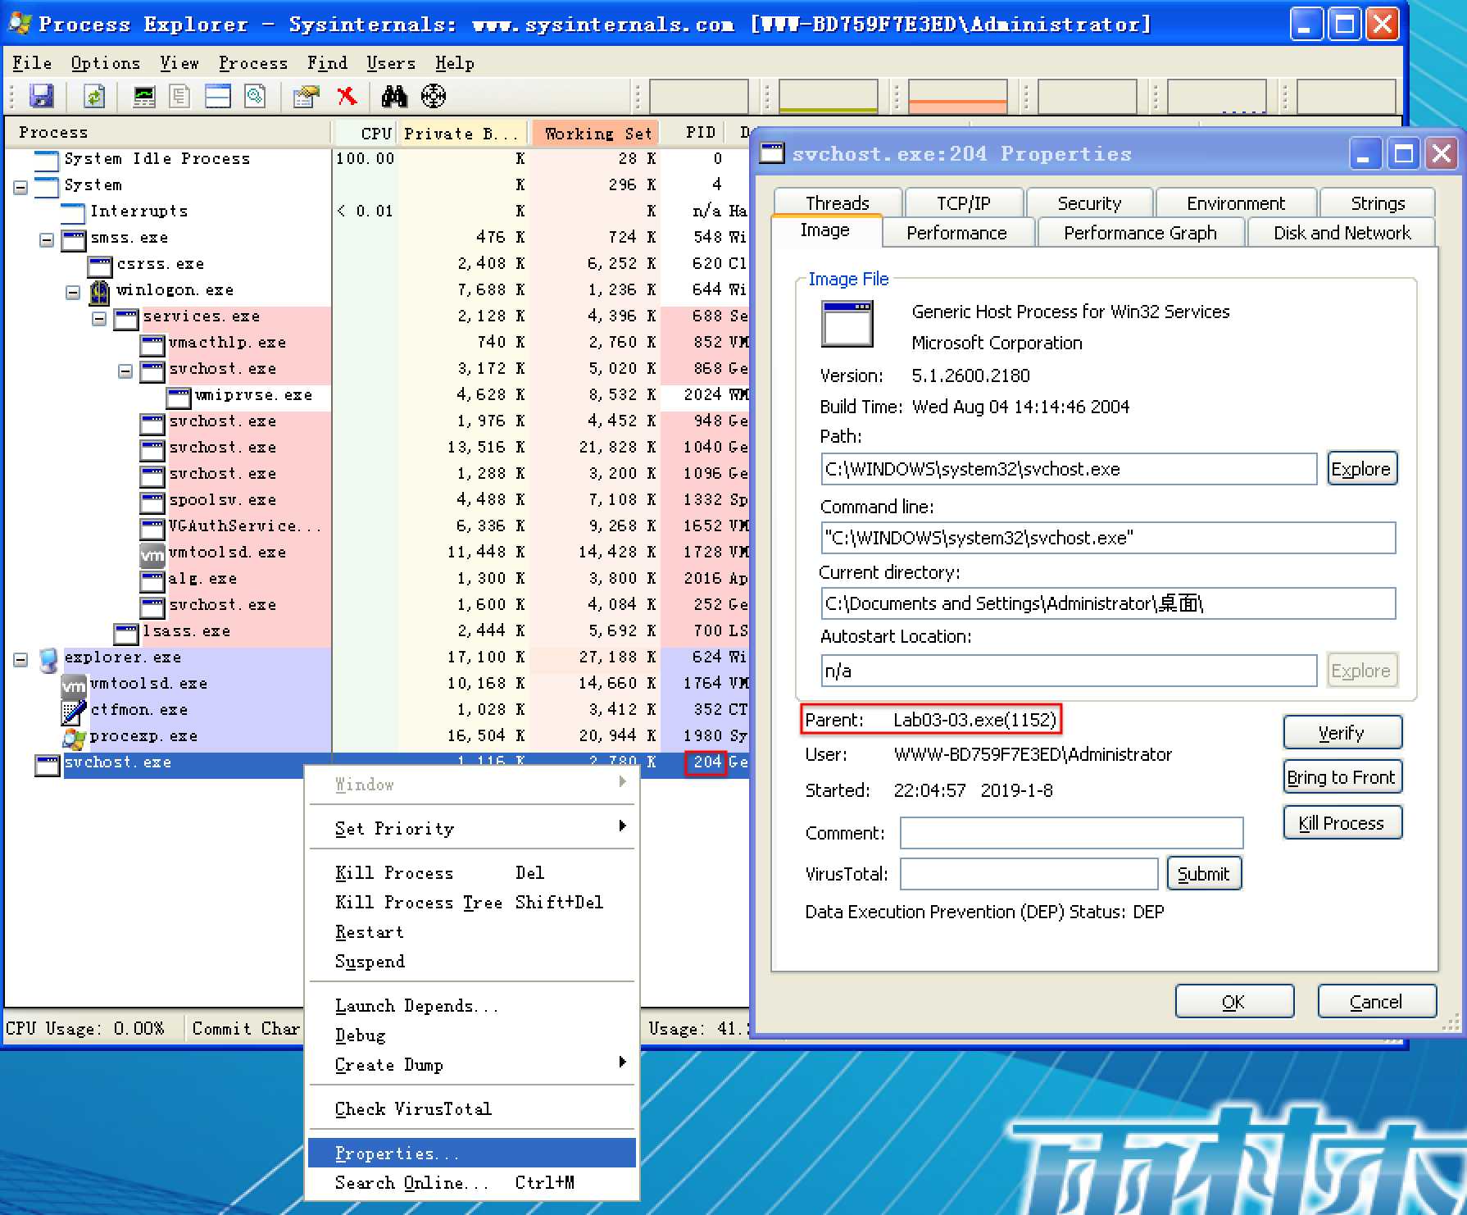Click OK in the Properties dialog
Image resolution: width=1467 pixels, height=1215 pixels.
pos(1233,1001)
